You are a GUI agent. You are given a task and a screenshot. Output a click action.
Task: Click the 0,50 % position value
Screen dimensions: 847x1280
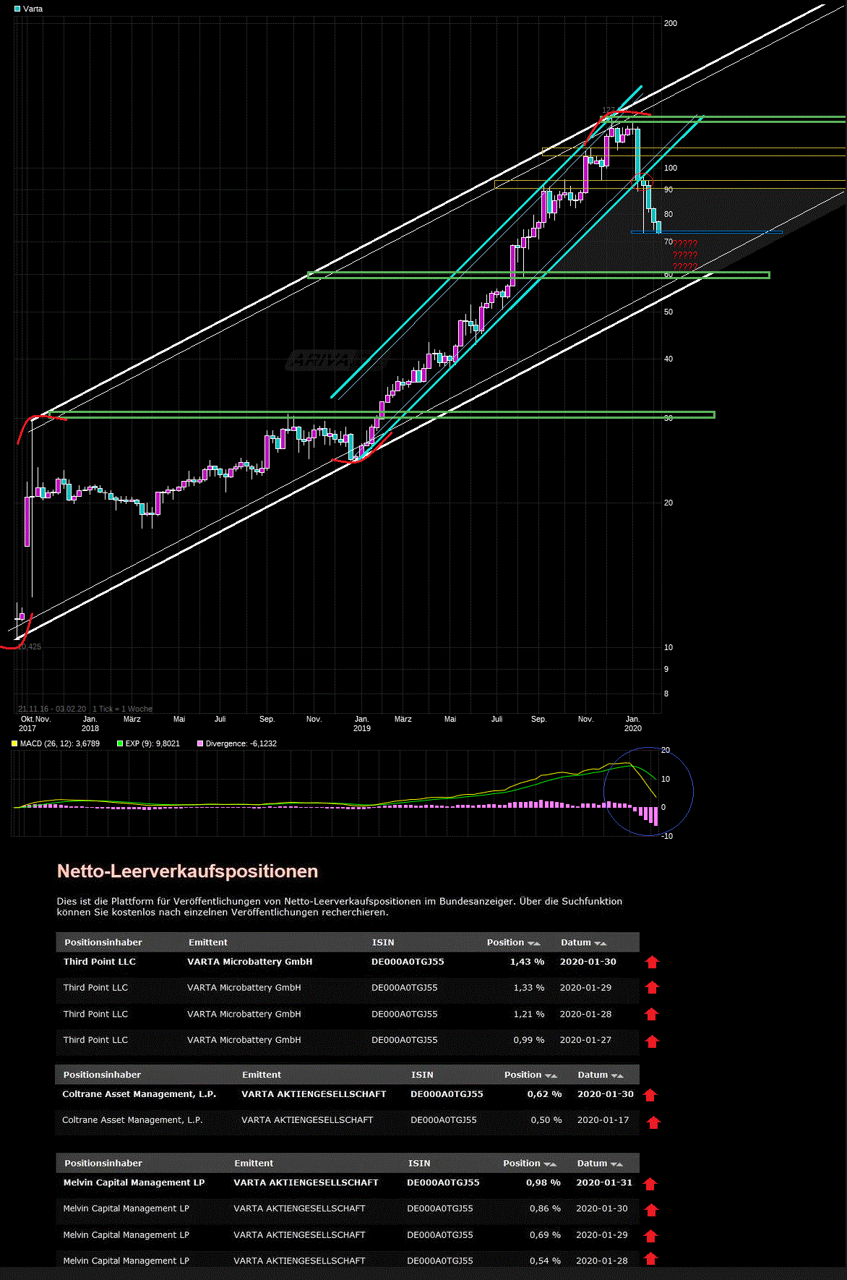point(546,1119)
